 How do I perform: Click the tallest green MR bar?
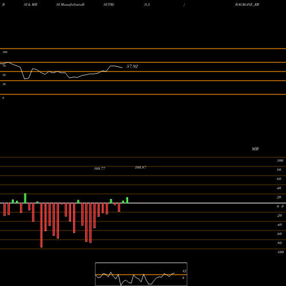pos(25,198)
